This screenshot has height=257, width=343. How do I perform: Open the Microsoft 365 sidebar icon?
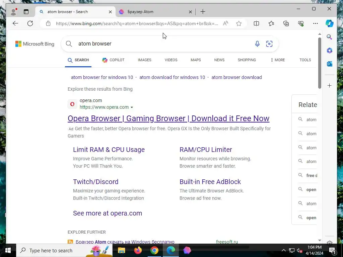coord(330,51)
